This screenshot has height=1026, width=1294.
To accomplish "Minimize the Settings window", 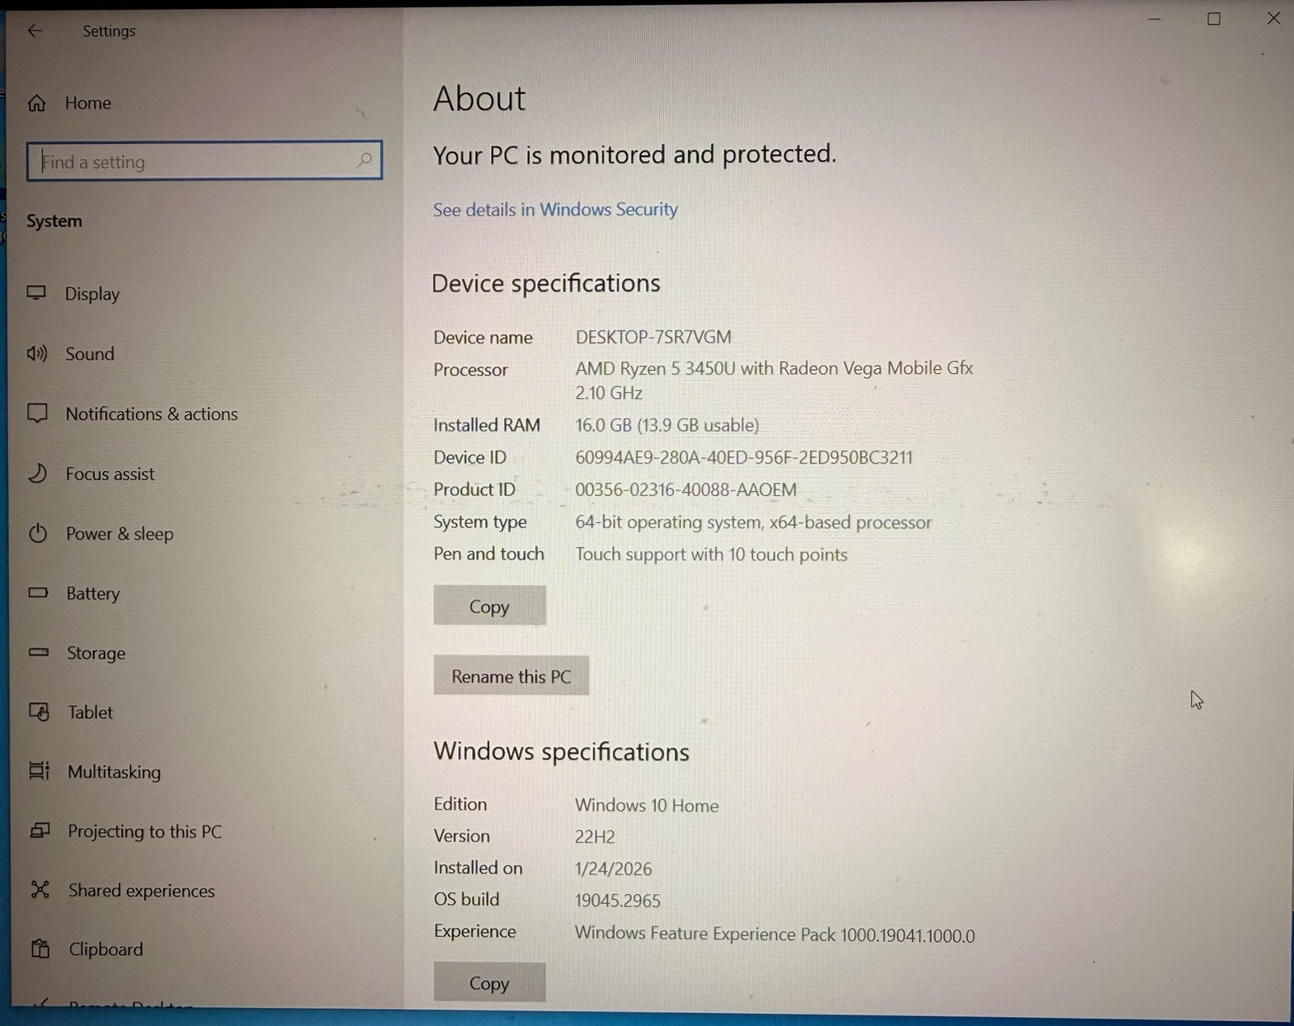I will [x=1154, y=19].
